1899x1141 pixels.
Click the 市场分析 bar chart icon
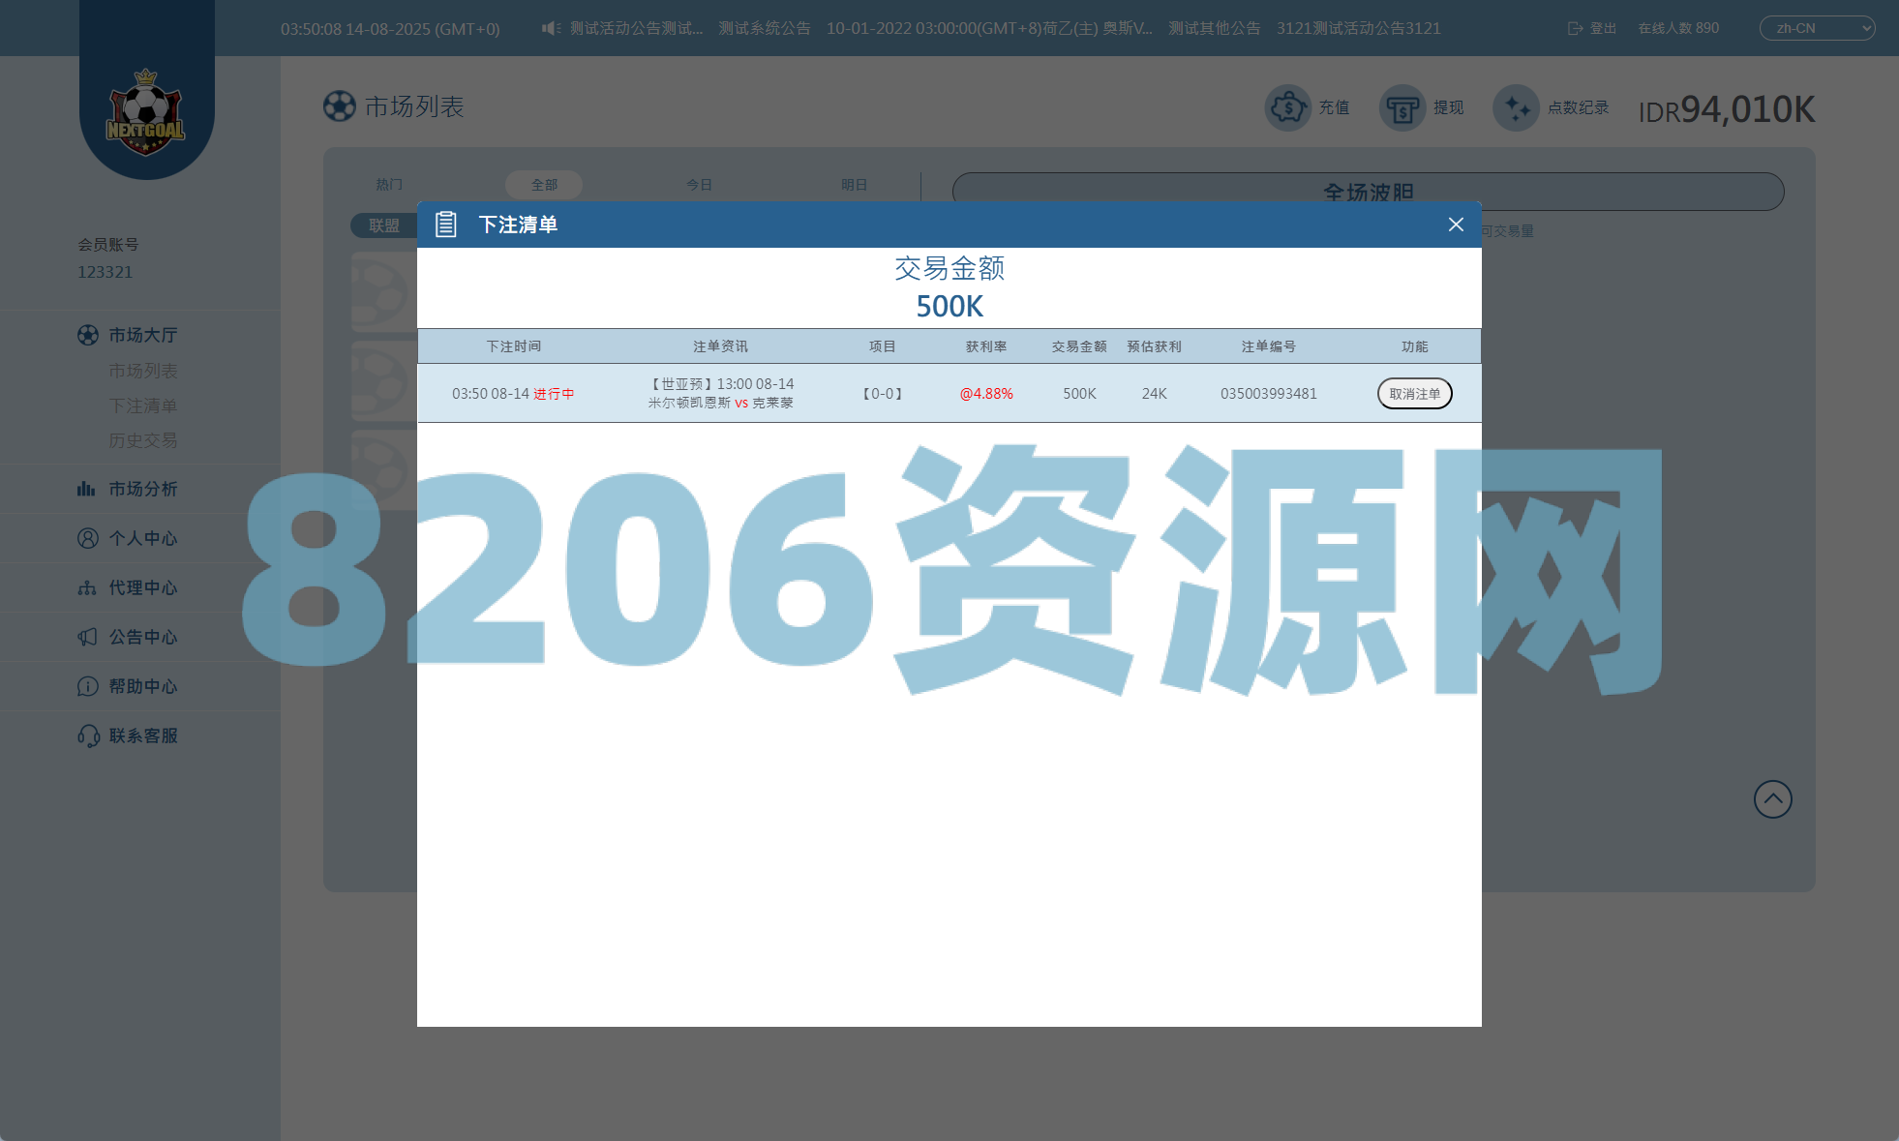point(86,489)
